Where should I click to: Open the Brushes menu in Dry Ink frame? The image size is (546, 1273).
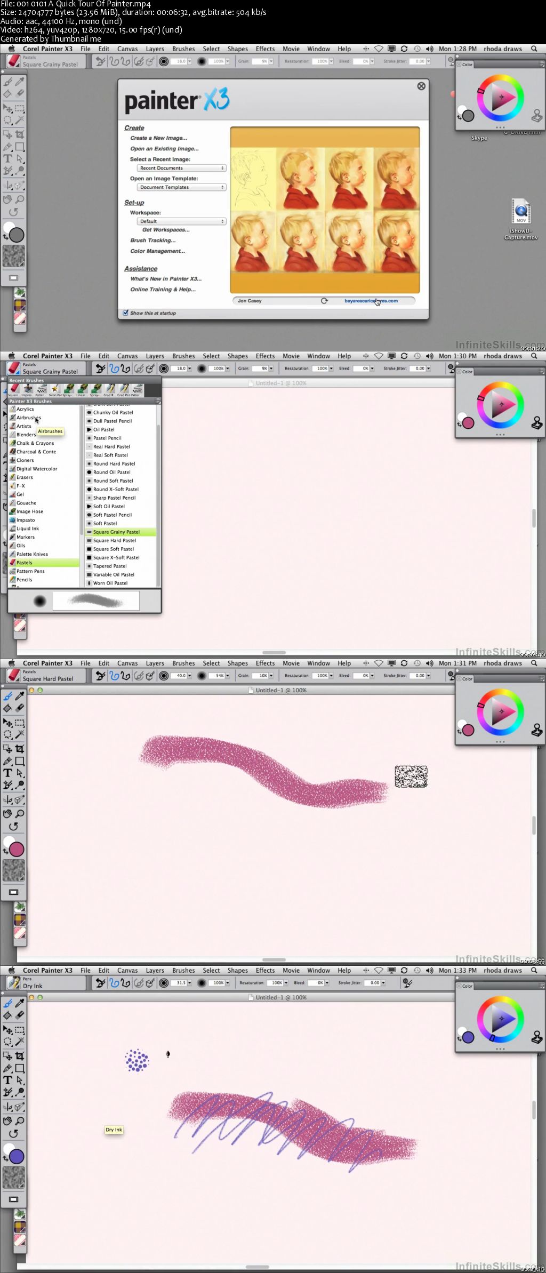pos(183,971)
